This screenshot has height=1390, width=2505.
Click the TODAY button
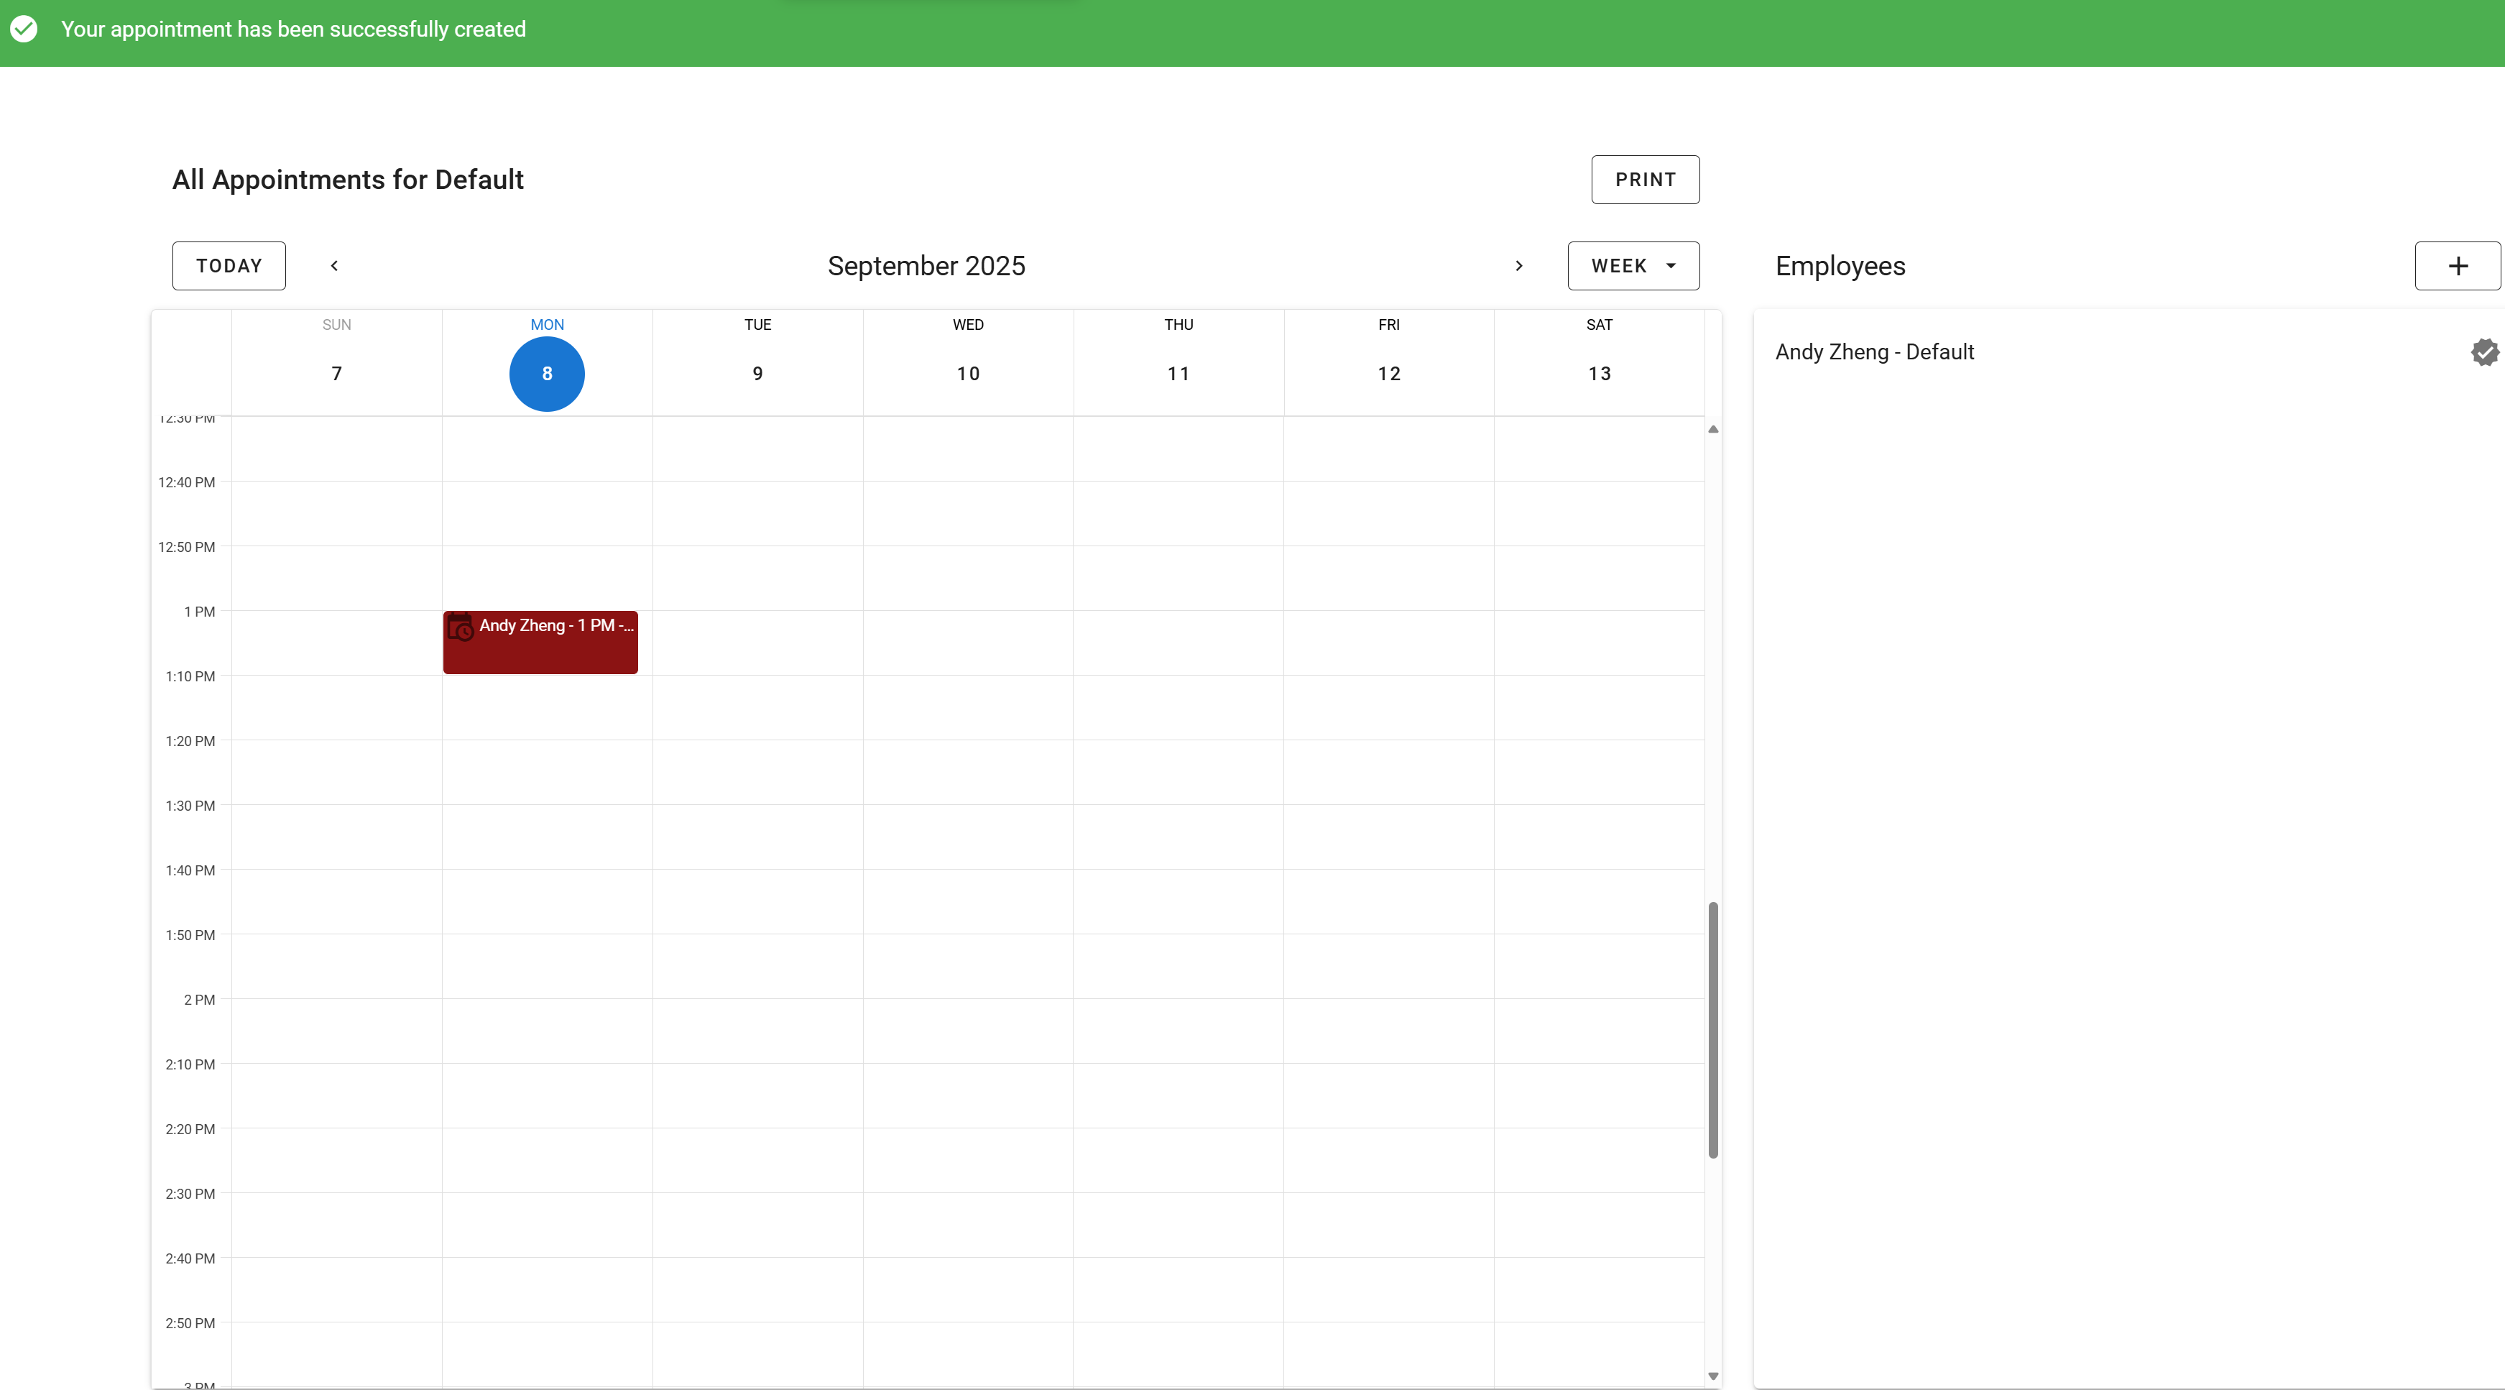coord(229,265)
